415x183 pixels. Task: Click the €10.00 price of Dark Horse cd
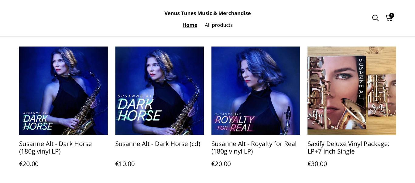(x=125, y=164)
